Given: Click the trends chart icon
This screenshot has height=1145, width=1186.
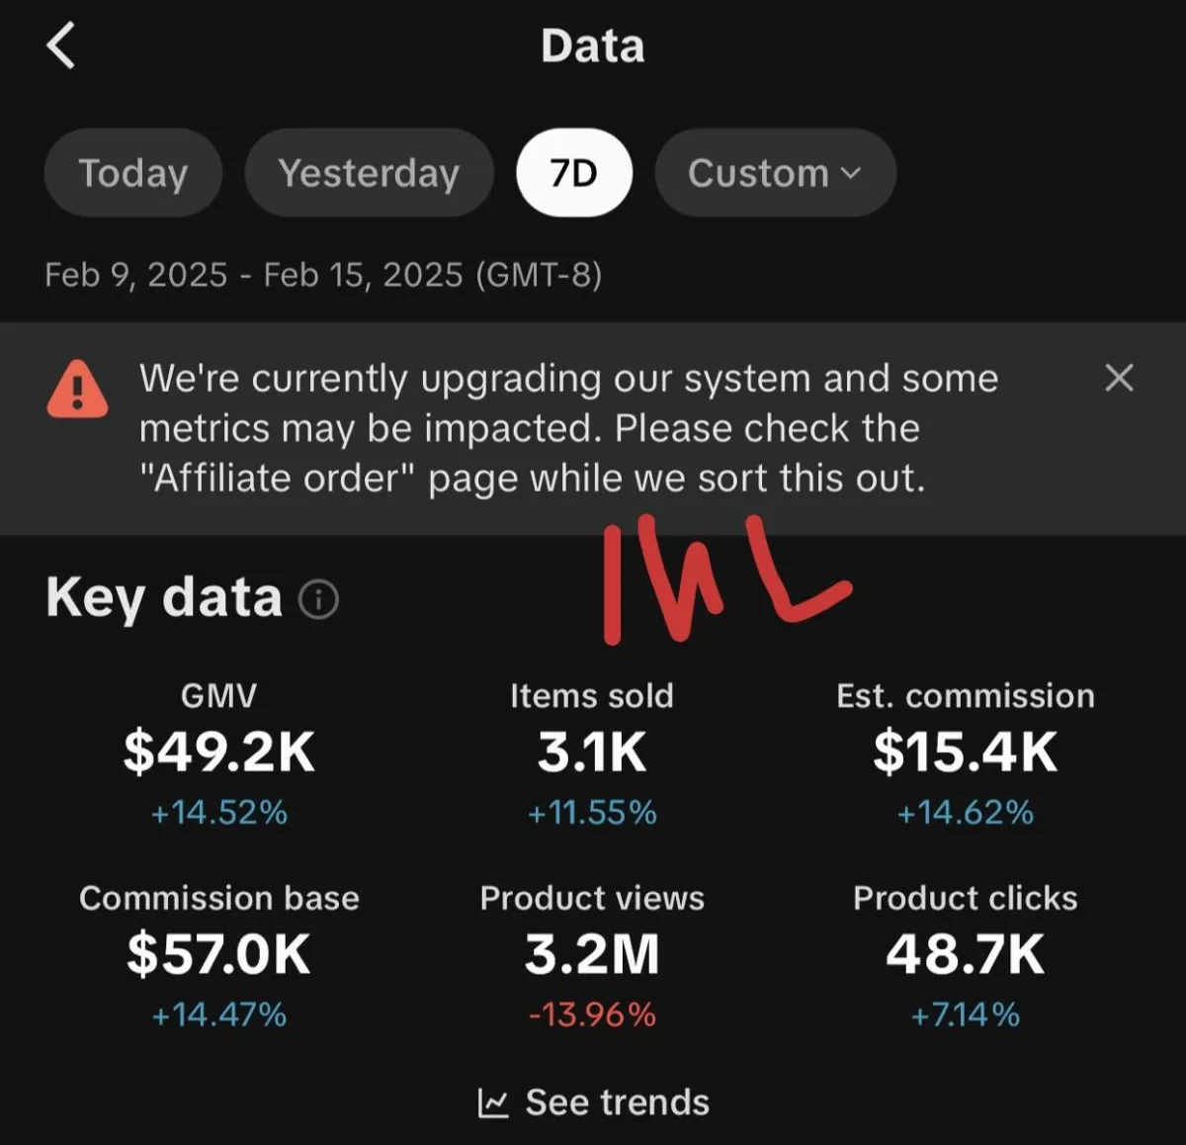Looking at the screenshot, I should 493,1102.
